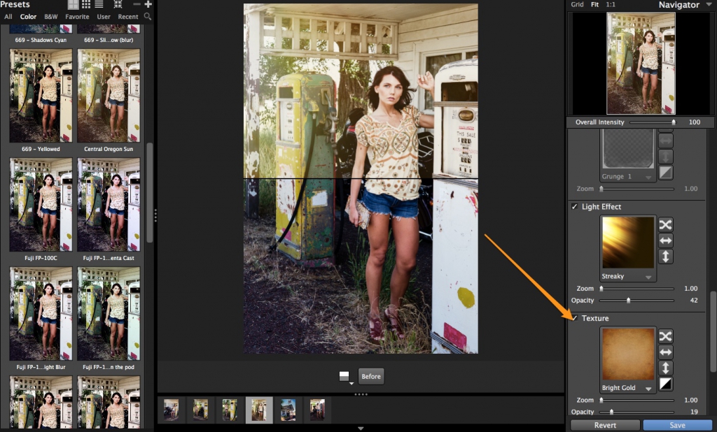Select the User presets tab
The image size is (717, 432).
pos(104,17)
